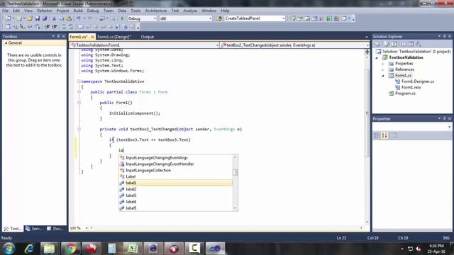This screenshot has width=454, height=255.
Task: Toggle auto-hide pin on Properties panel
Action: tap(445, 119)
